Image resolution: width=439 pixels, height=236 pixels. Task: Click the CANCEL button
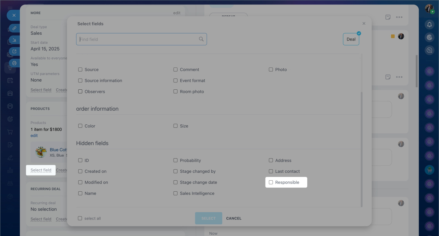click(234, 218)
